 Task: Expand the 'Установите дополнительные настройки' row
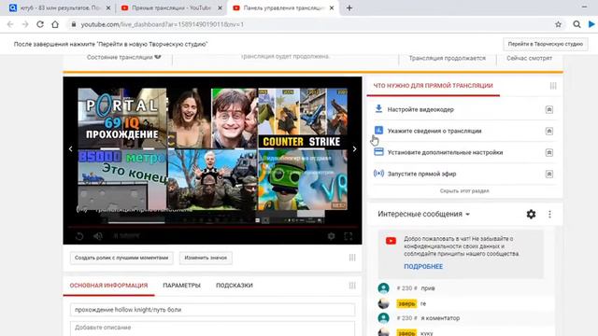(x=549, y=152)
